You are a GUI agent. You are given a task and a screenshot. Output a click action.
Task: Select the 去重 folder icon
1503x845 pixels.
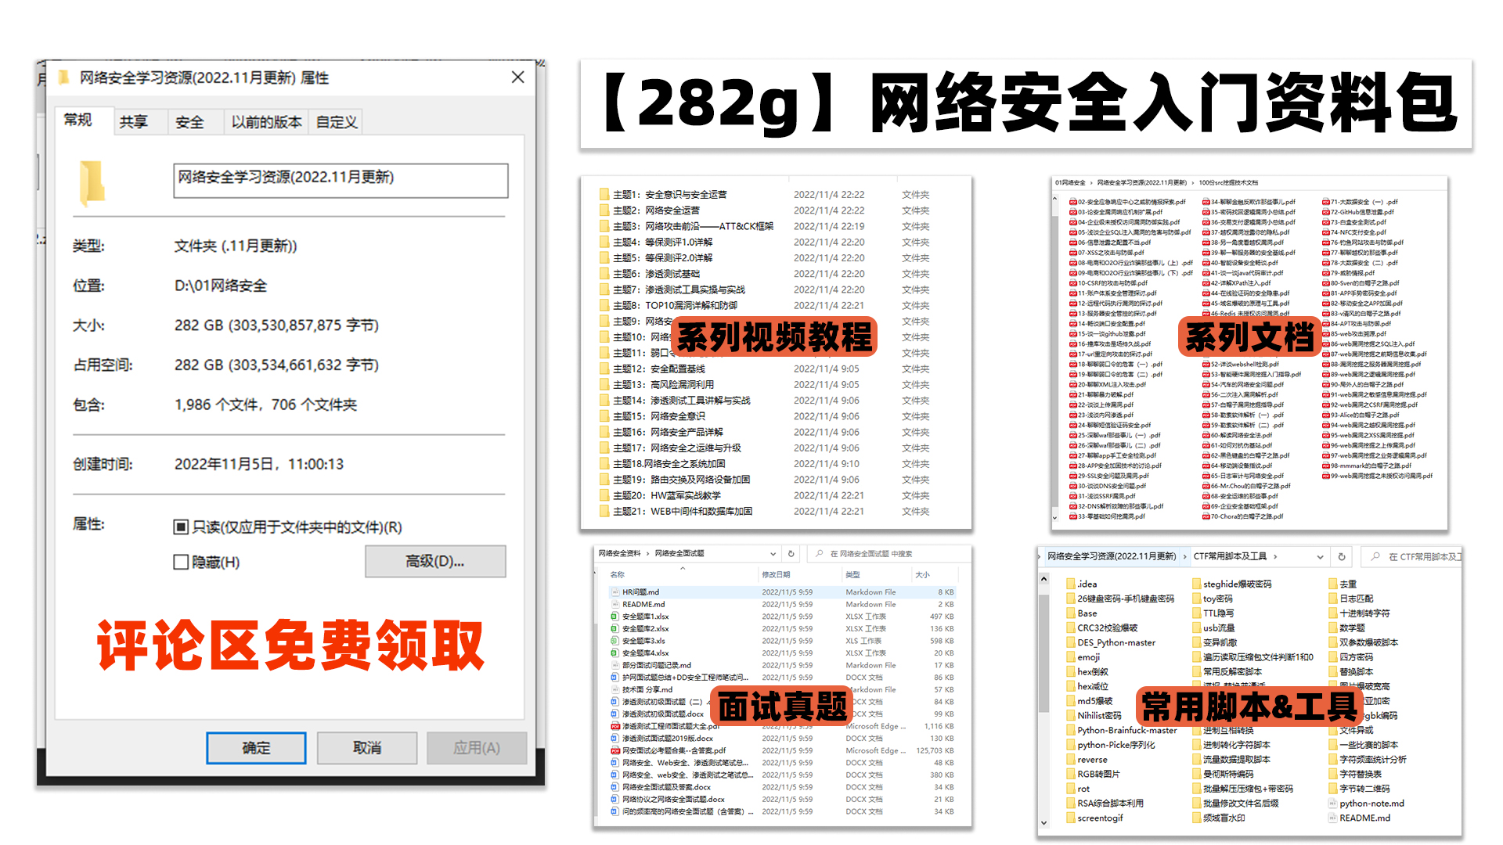[1332, 584]
